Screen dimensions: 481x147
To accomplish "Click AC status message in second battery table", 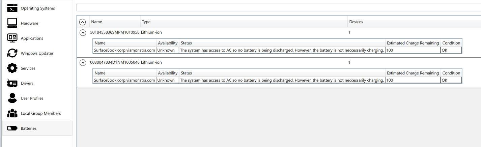I will (282, 80).
